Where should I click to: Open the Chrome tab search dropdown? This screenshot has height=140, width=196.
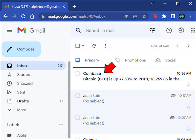pos(152,4)
